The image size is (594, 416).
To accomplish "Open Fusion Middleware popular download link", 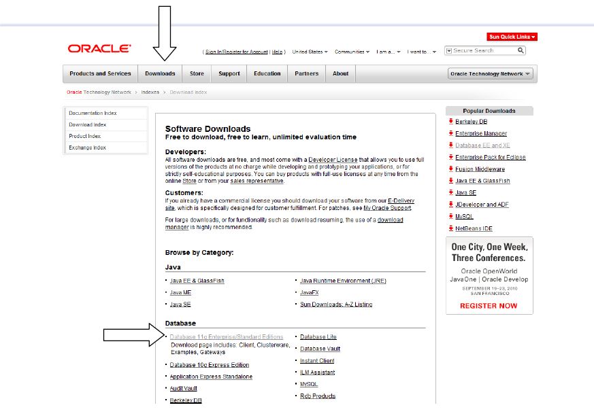I will click(x=480, y=169).
